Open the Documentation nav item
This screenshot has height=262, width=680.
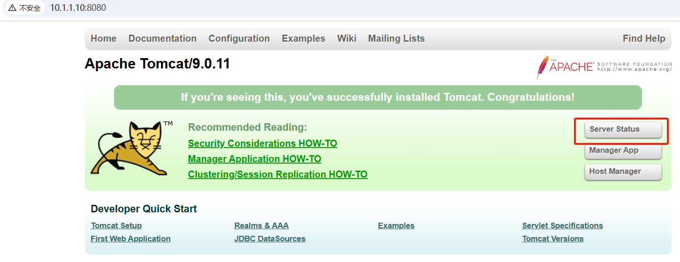pos(162,38)
